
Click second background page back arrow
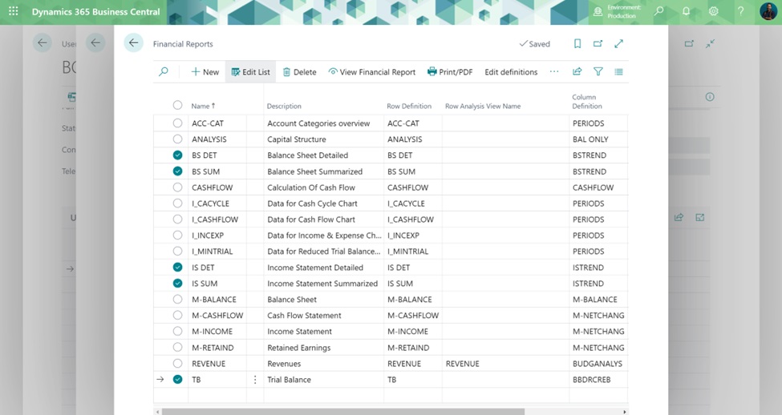(x=95, y=42)
